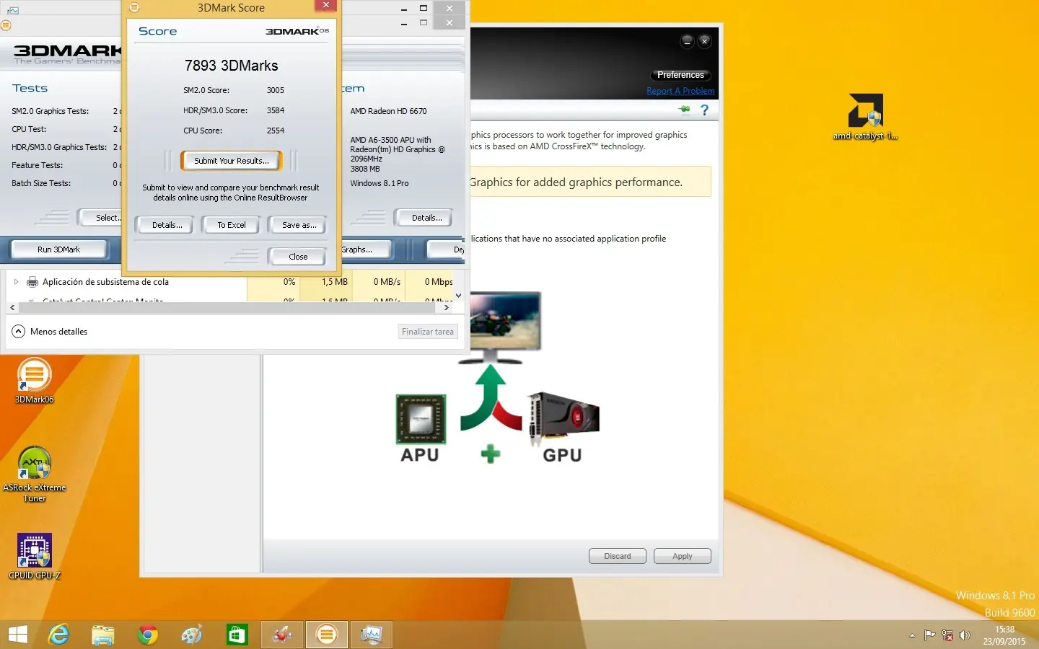The width and height of the screenshot is (1039, 649).
Task: Click Task Manager horizontal scrollbar
Action: point(227,307)
